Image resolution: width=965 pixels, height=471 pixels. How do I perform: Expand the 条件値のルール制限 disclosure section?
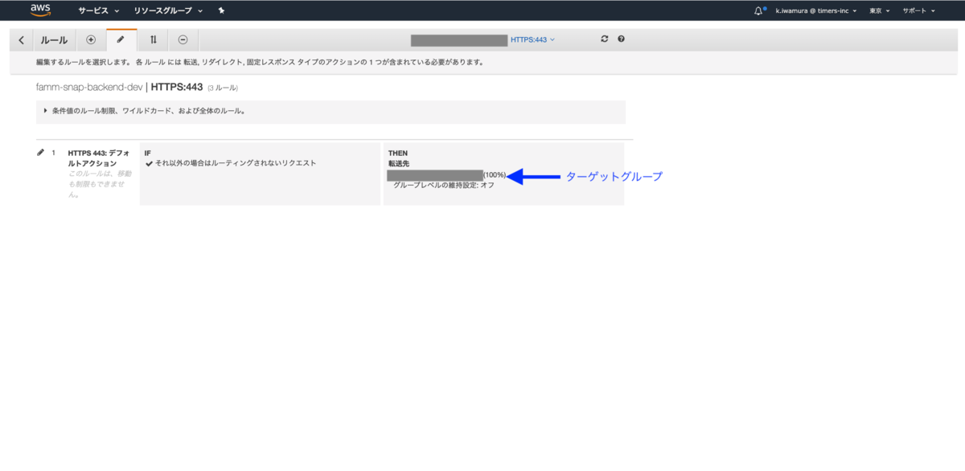pyautogui.click(x=45, y=112)
